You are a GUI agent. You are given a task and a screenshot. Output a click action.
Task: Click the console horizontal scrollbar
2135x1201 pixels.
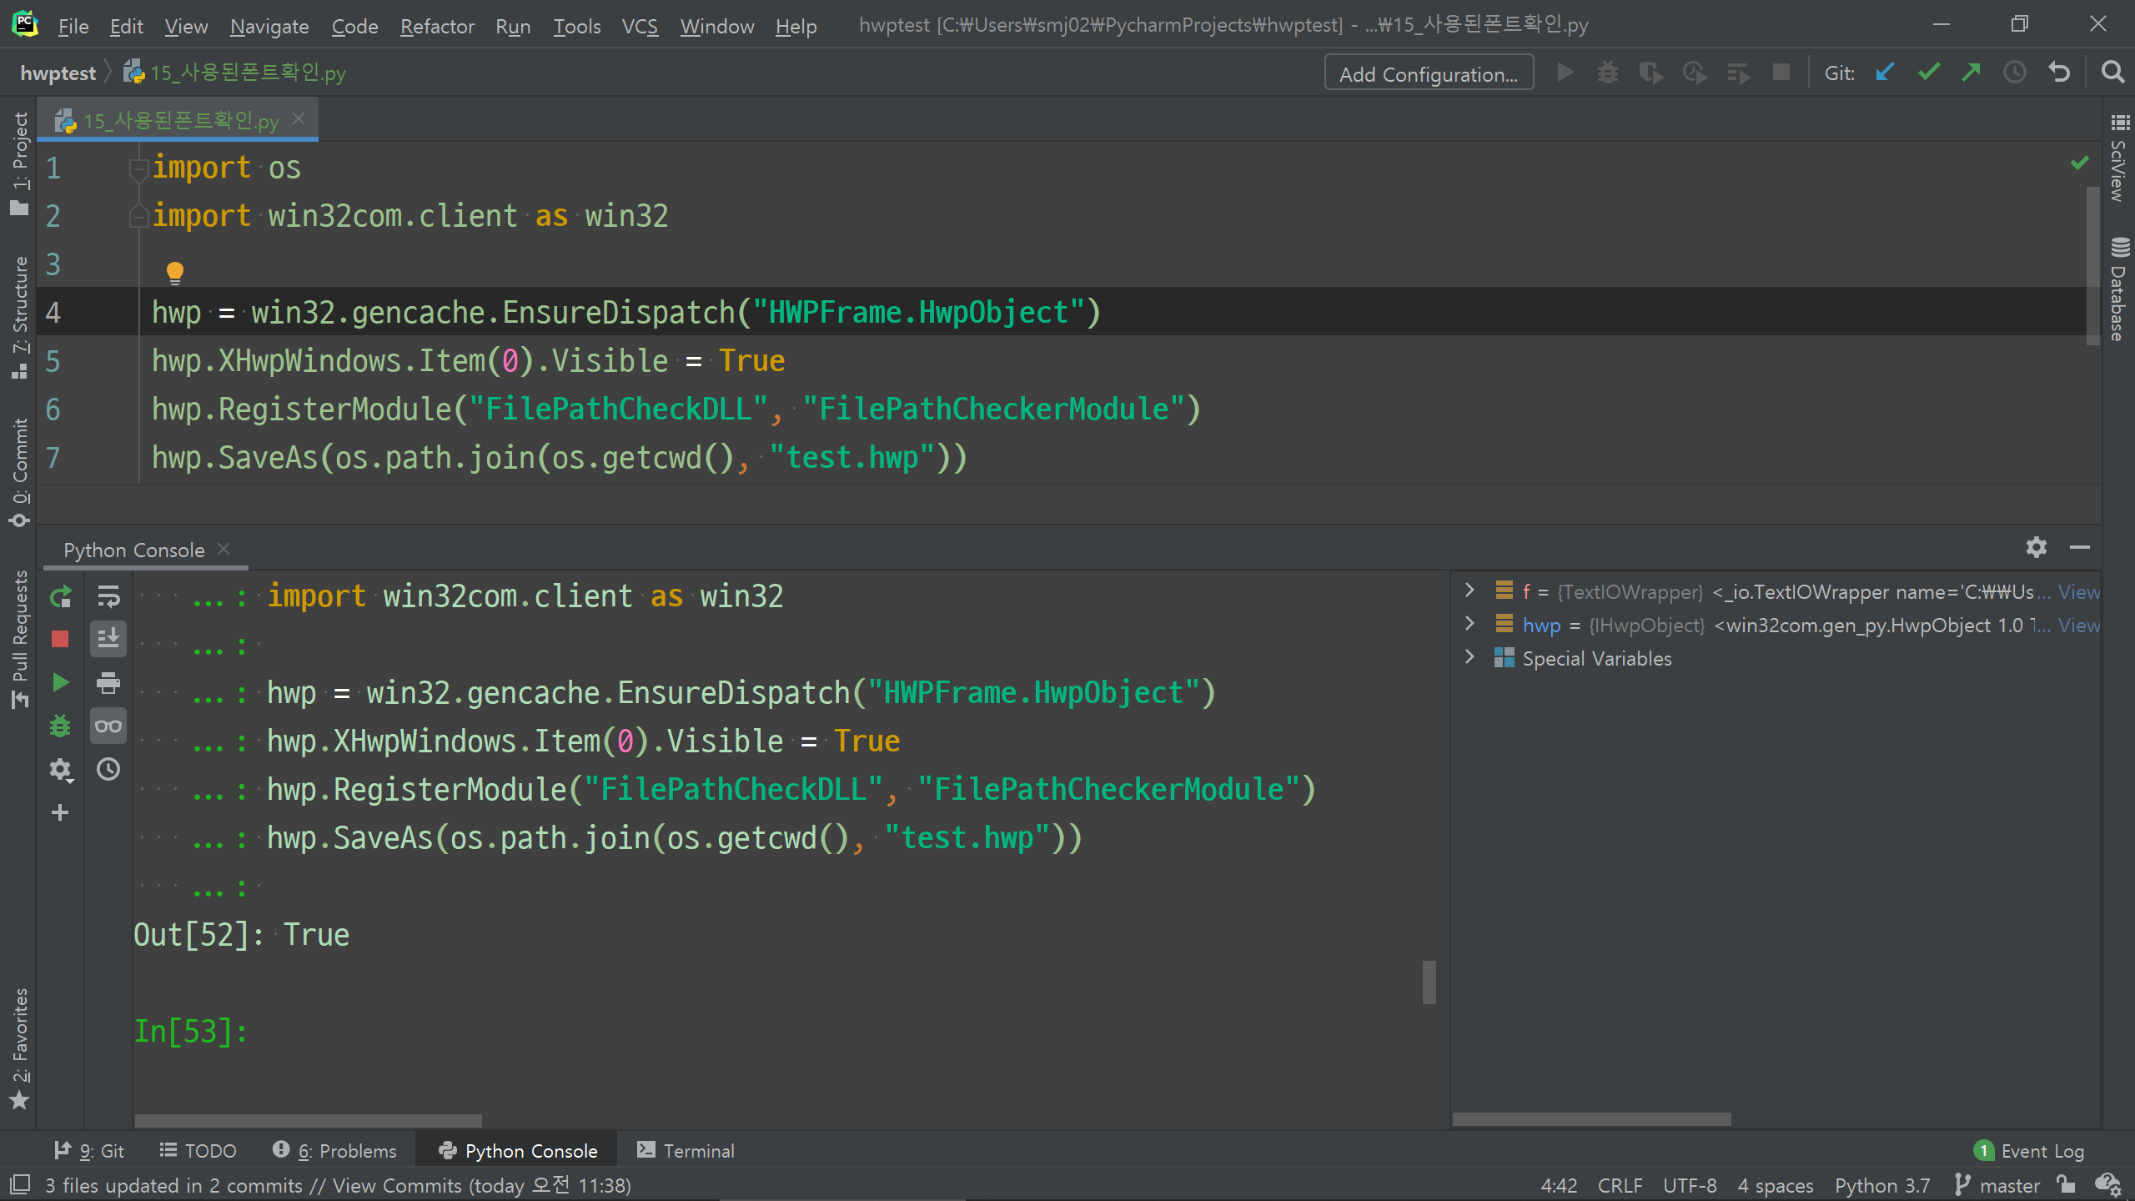pos(309,1120)
